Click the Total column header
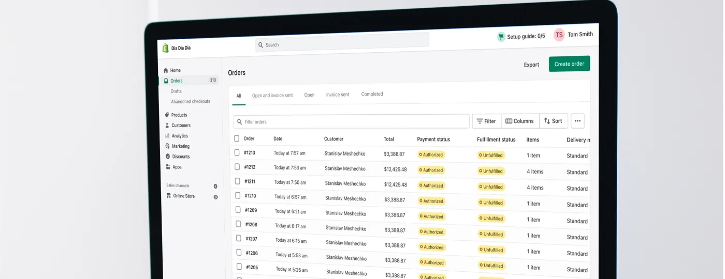 tap(388, 139)
